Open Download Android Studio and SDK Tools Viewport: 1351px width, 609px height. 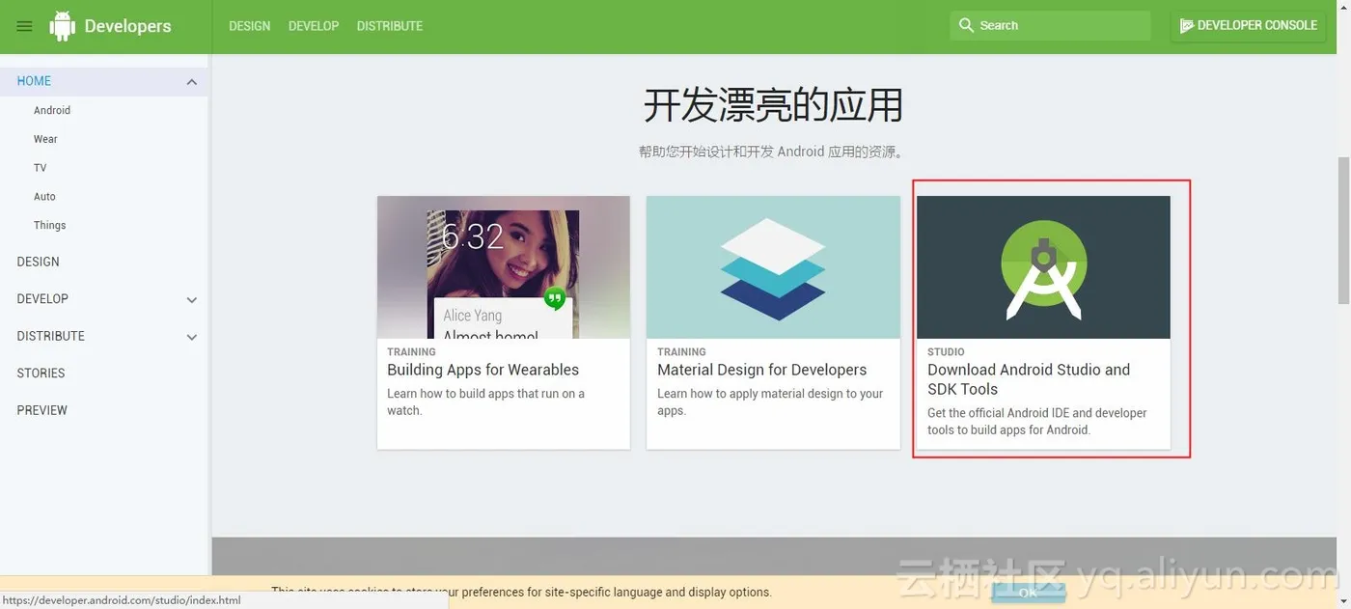point(1029,379)
